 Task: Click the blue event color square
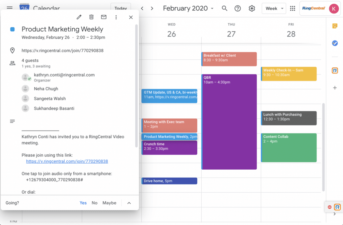coord(12,29)
